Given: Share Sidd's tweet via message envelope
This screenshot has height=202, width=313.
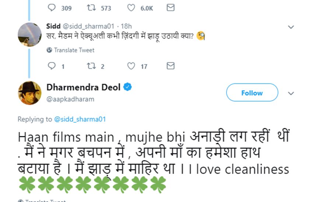Looking at the screenshot, I should (170, 66).
